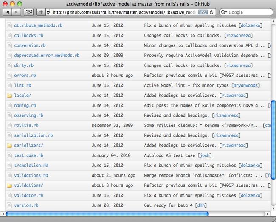Click the RSS badge in address bar
This screenshot has width=276, height=222.
[203, 12]
